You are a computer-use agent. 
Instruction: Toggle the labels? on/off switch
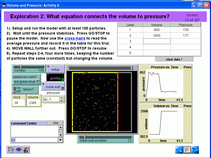(15, 90)
